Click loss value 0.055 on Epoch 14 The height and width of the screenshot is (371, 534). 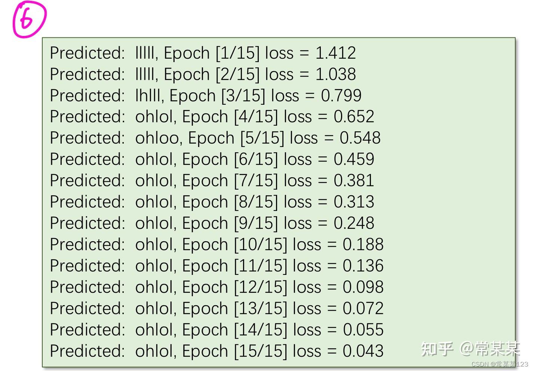point(363,330)
